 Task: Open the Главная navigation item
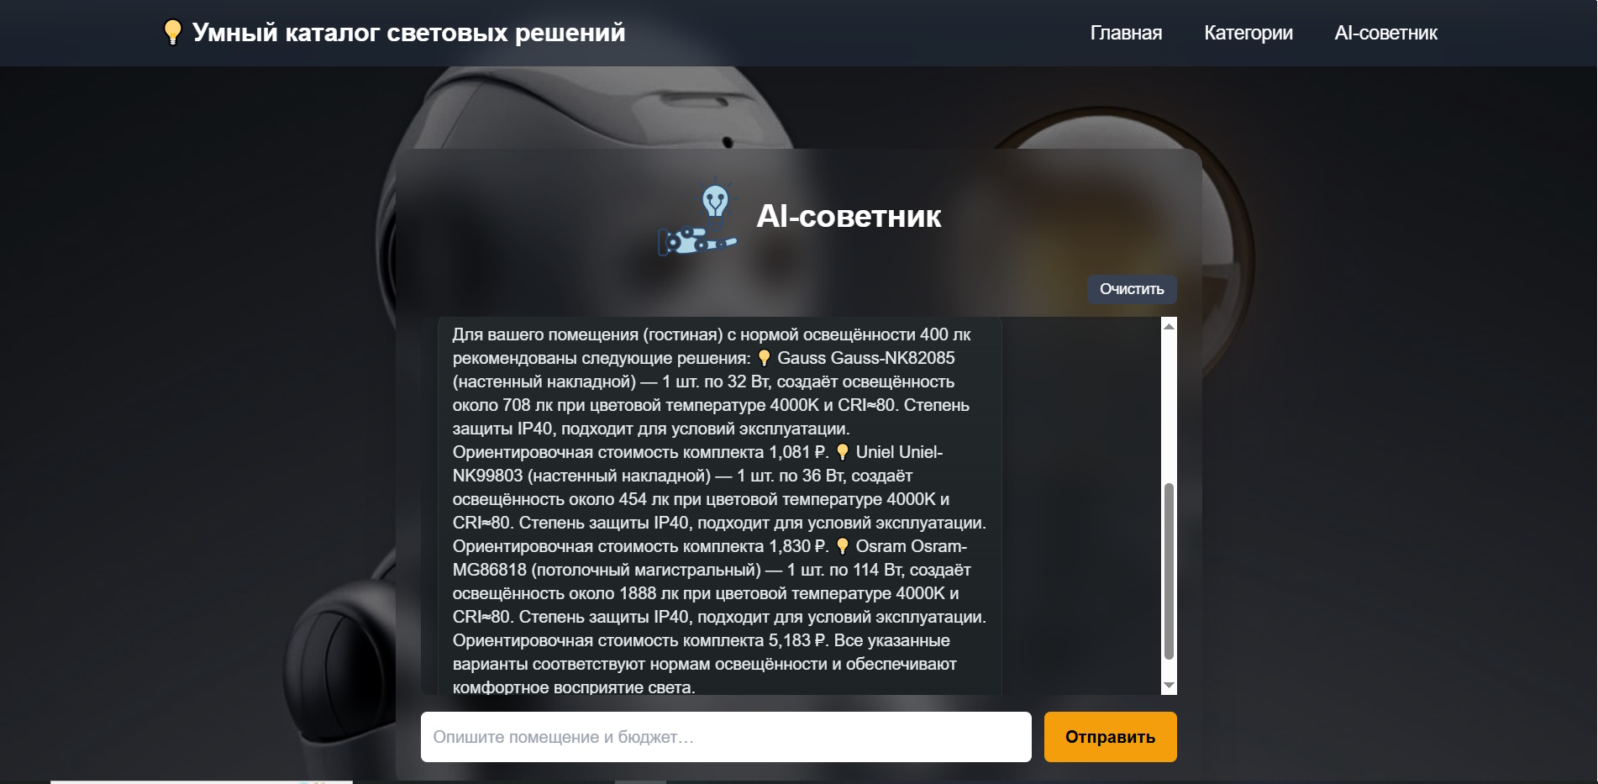click(1126, 33)
